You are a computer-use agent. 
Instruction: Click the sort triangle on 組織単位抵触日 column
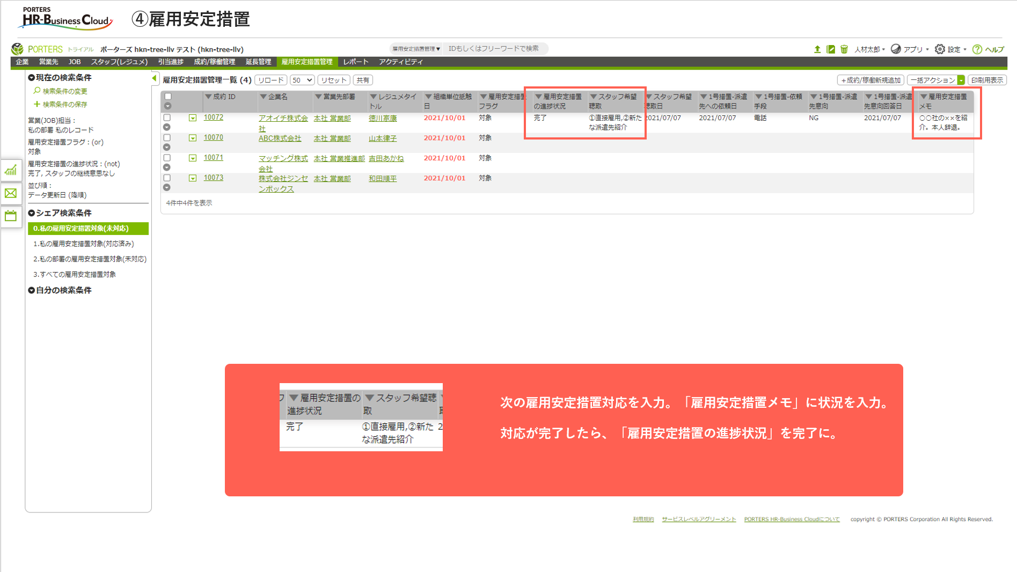point(428,97)
